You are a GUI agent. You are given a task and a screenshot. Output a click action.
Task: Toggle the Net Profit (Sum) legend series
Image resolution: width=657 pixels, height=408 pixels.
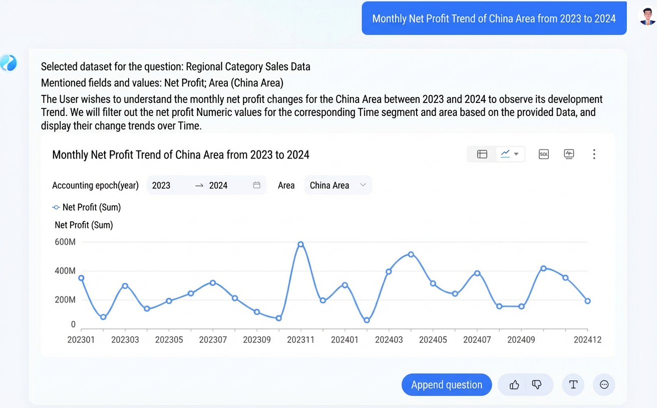click(87, 207)
